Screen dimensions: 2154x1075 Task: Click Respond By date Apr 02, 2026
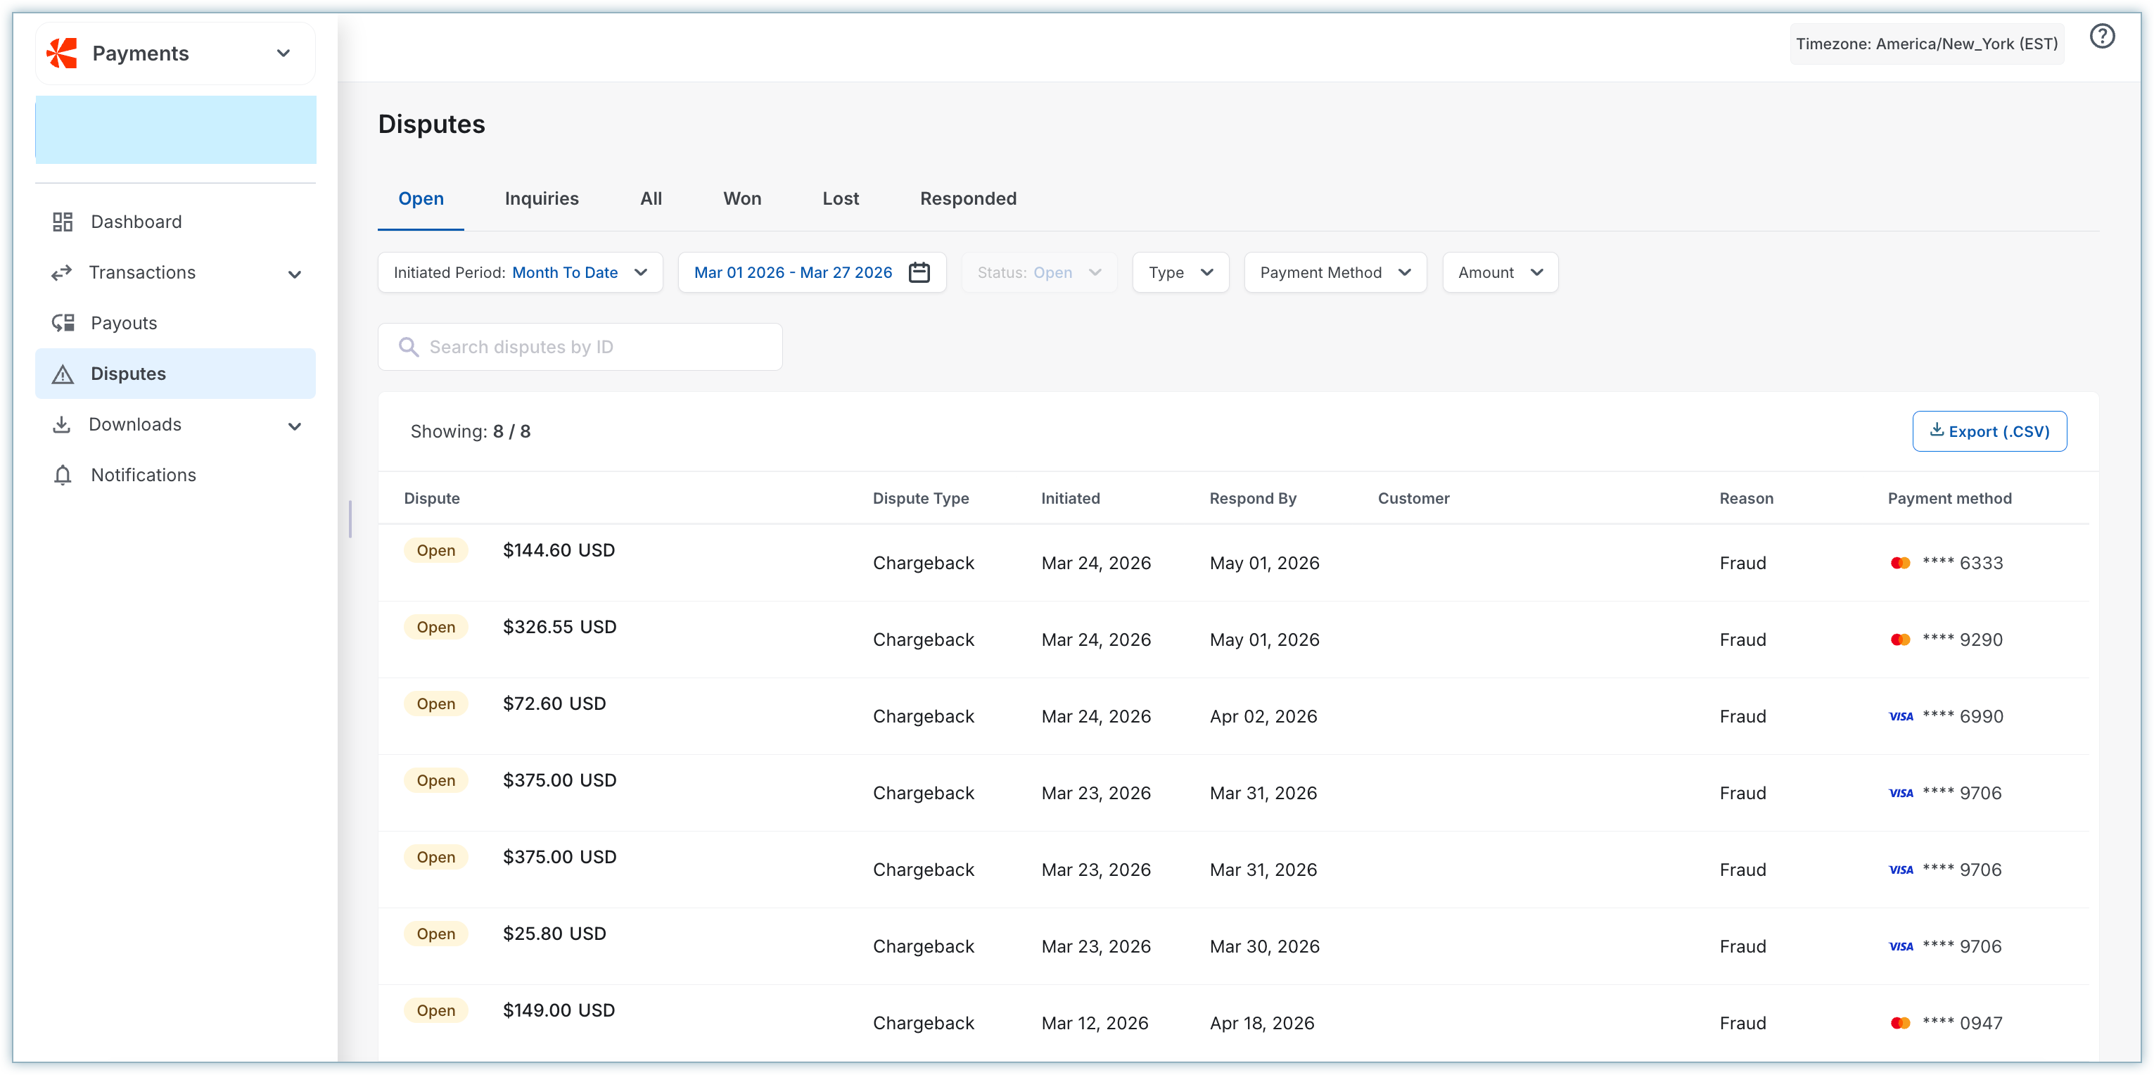click(1263, 717)
